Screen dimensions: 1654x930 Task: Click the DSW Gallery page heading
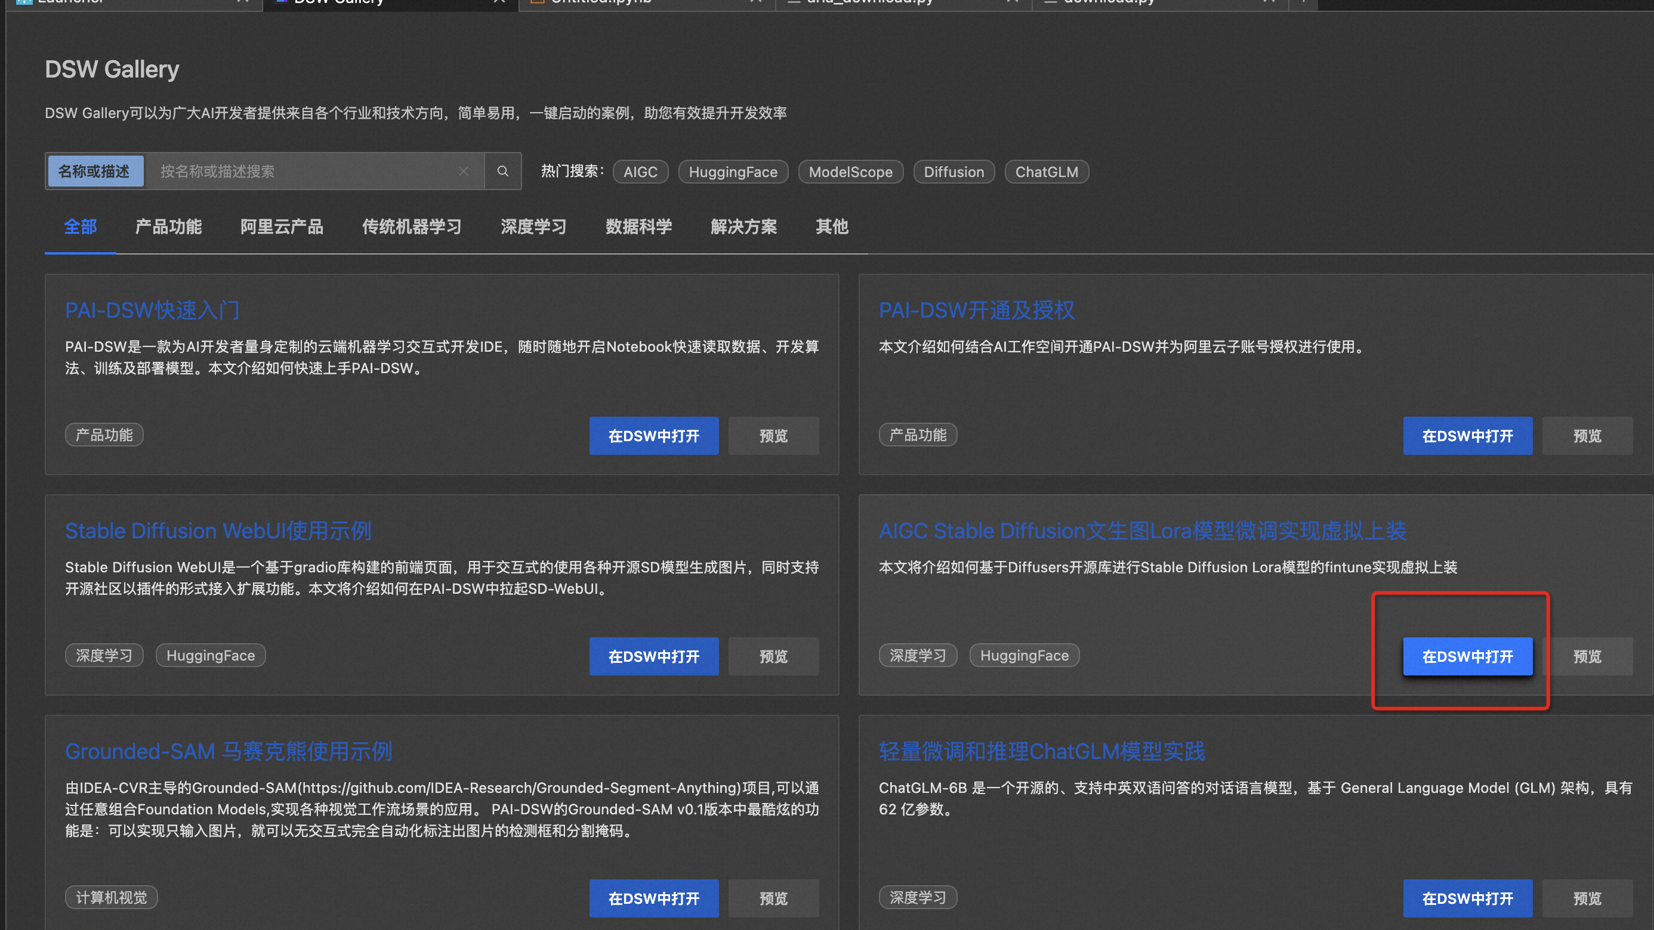coord(112,69)
